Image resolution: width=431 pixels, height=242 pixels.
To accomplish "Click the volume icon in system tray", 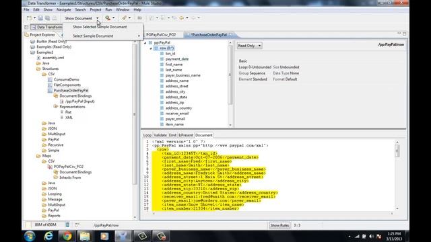I will point(371,236).
